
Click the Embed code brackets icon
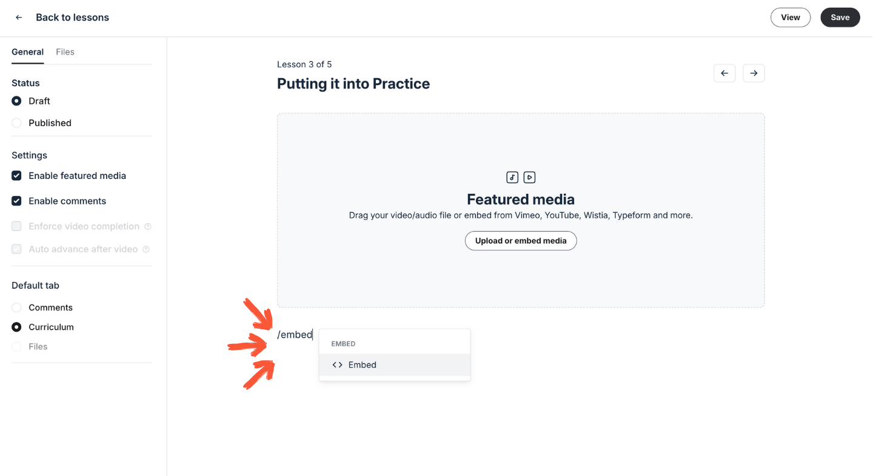tap(338, 365)
